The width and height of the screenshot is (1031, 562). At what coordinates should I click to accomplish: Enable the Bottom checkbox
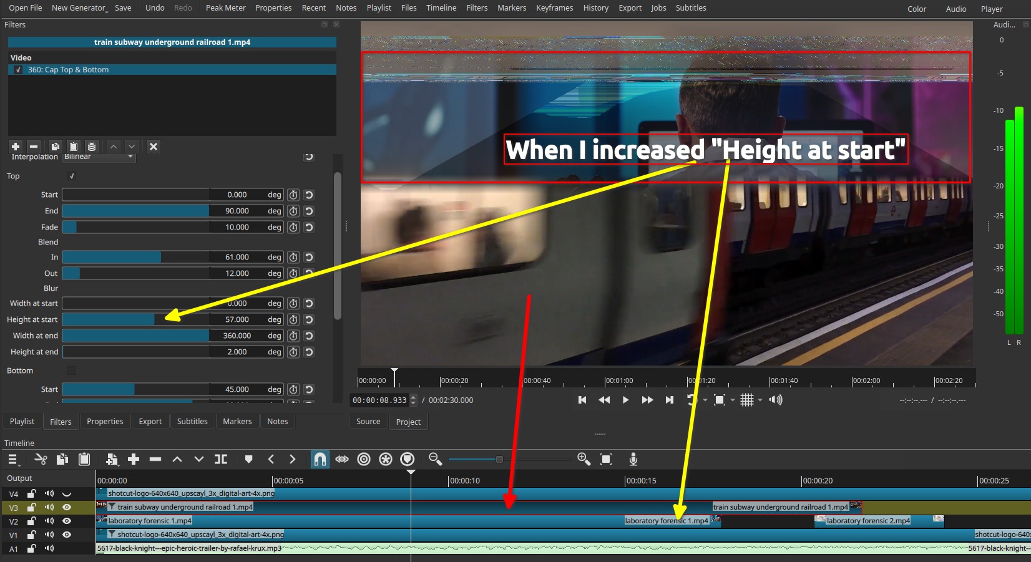[72, 371]
